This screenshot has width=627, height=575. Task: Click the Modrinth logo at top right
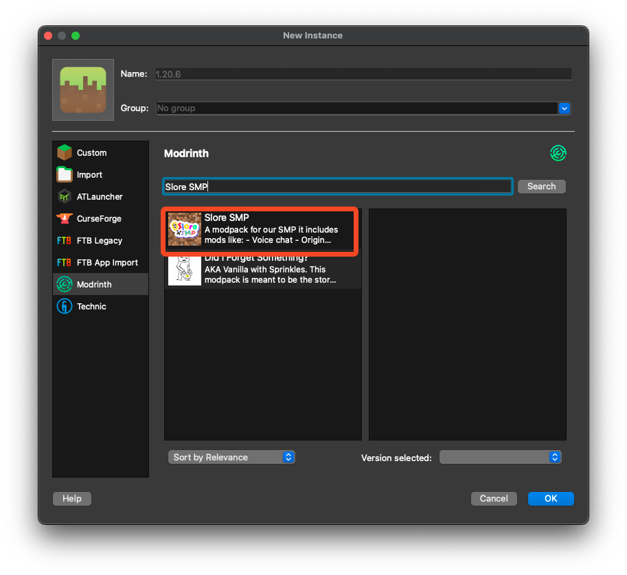coord(558,153)
